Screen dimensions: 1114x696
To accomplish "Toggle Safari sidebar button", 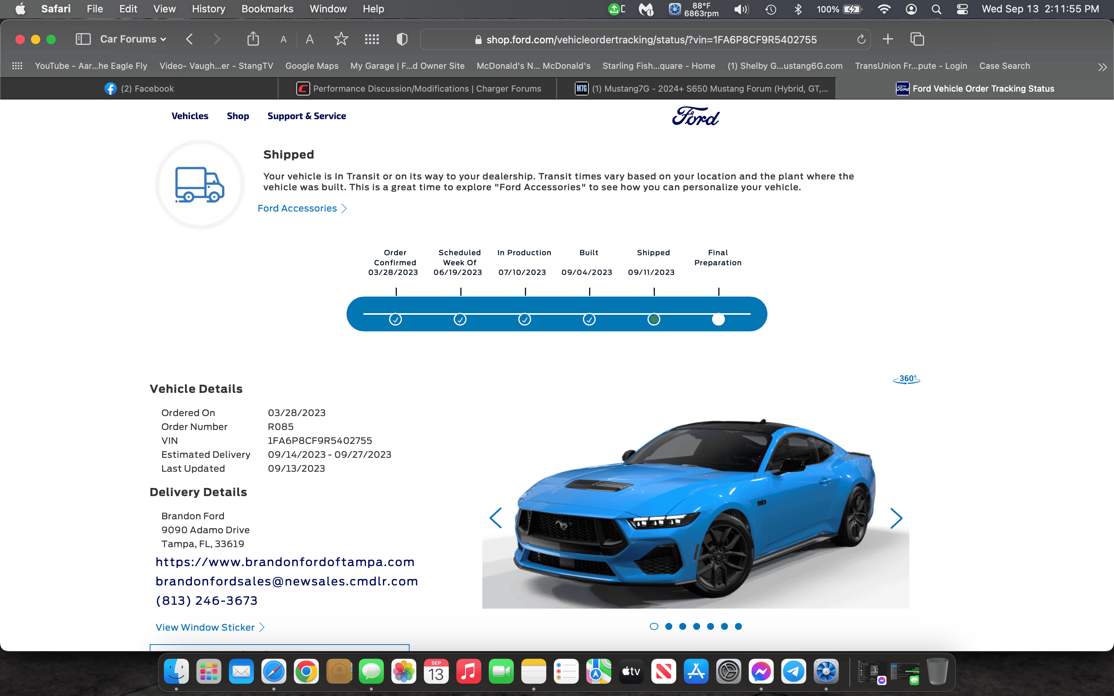I will [83, 39].
